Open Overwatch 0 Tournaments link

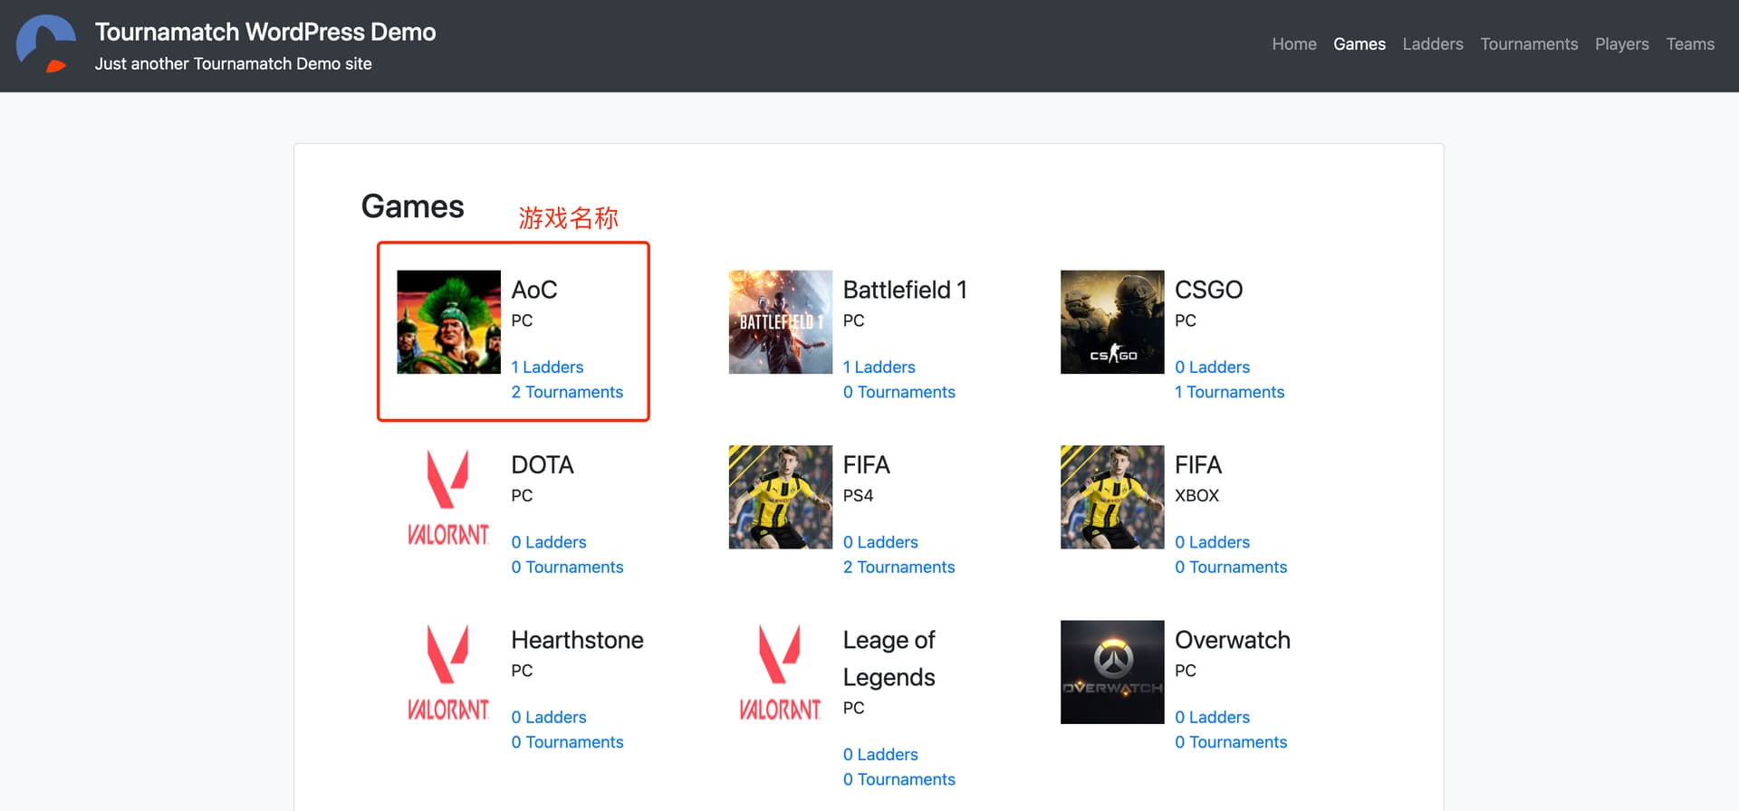[1231, 742]
